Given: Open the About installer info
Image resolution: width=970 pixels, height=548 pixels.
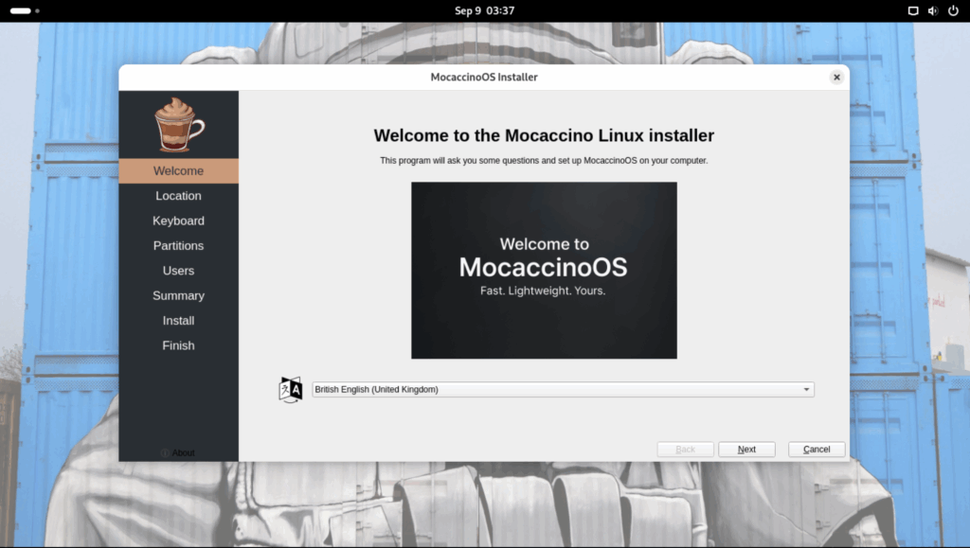Looking at the screenshot, I should 178,452.
